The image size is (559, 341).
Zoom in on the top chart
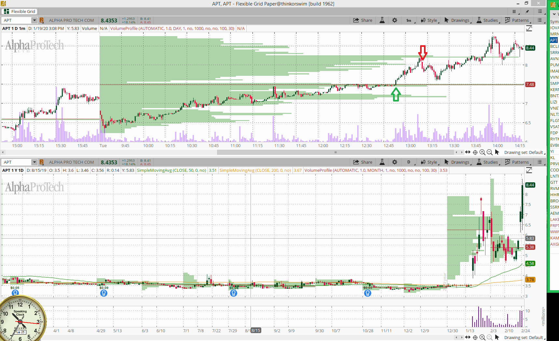482,152
